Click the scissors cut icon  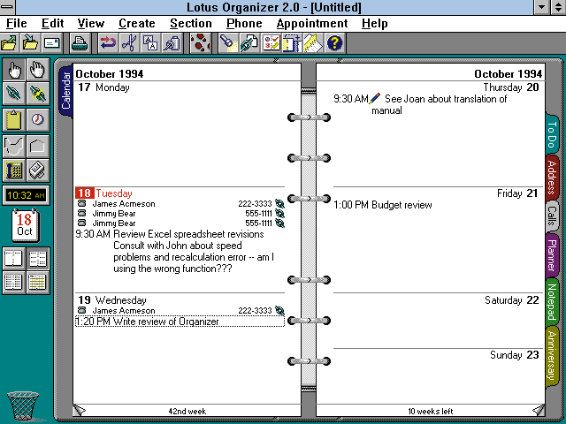128,42
